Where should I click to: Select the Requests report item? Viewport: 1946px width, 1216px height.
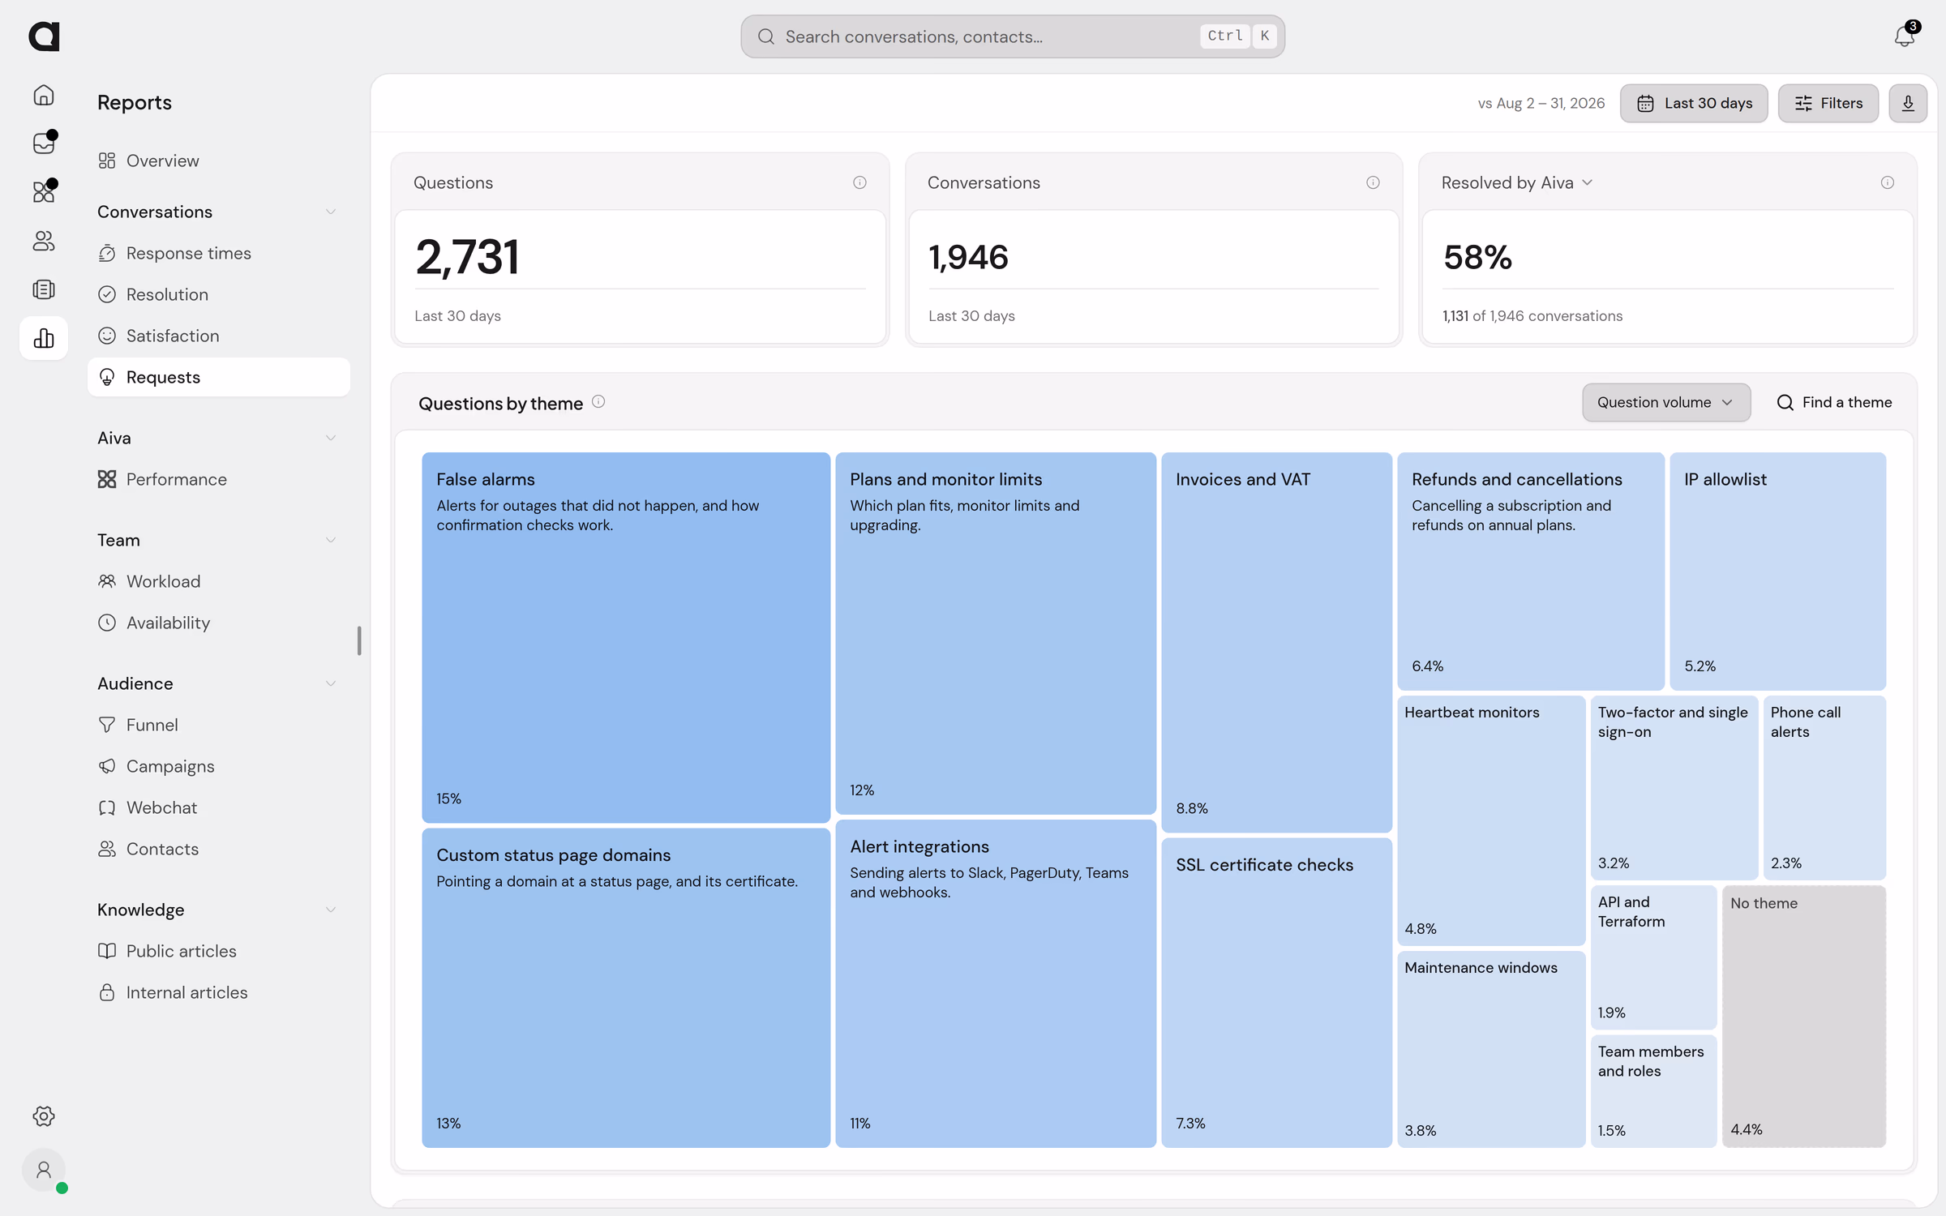[x=219, y=377]
